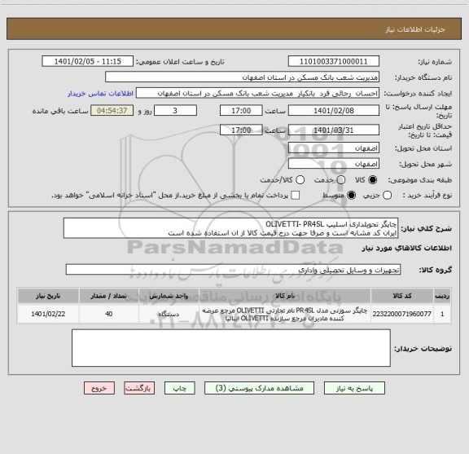This screenshot has height=454, width=469.
Task: Click the request creator field احسان رجائی فرد
Action: pyautogui.click(x=257, y=93)
